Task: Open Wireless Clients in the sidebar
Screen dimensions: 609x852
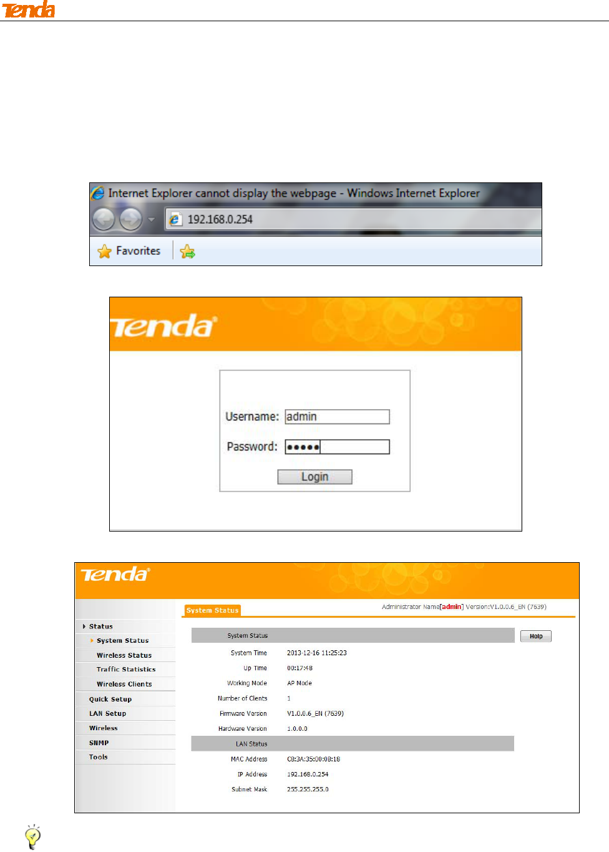Action: (x=124, y=684)
